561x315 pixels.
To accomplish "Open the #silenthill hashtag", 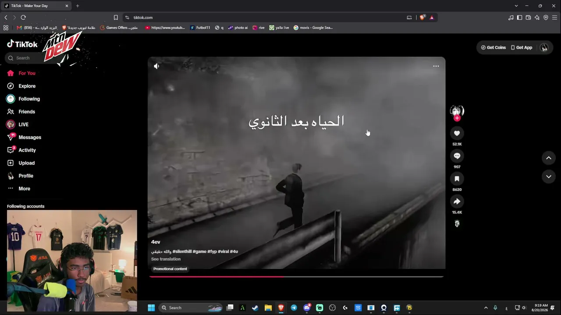I will pyautogui.click(x=182, y=252).
